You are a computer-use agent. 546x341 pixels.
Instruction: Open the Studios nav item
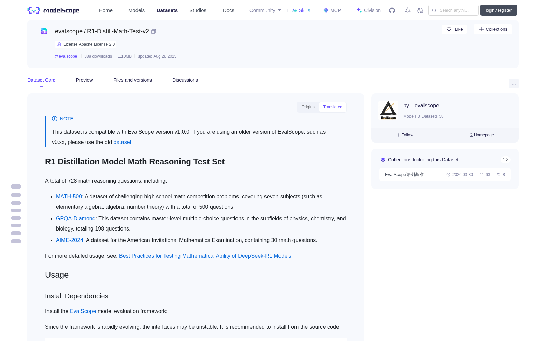[198, 10]
